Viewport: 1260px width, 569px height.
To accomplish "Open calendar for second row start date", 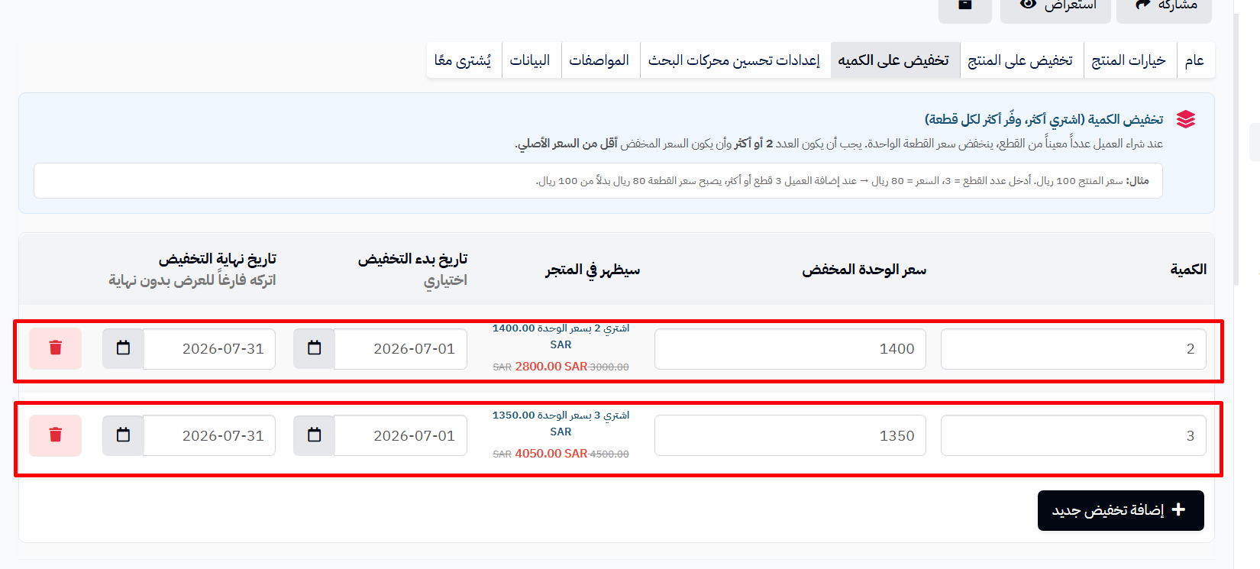I will coord(314,435).
